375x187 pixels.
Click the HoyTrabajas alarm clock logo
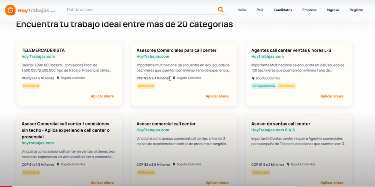pos(10,10)
